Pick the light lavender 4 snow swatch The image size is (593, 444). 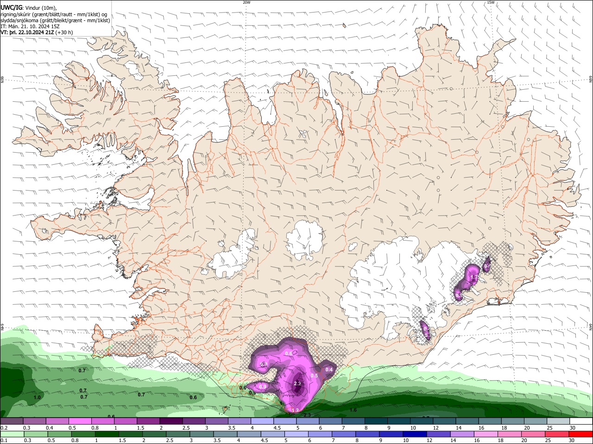click(262, 421)
